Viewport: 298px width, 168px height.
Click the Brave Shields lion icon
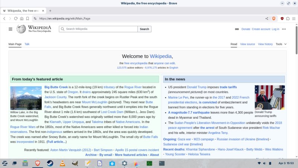(273, 18)
